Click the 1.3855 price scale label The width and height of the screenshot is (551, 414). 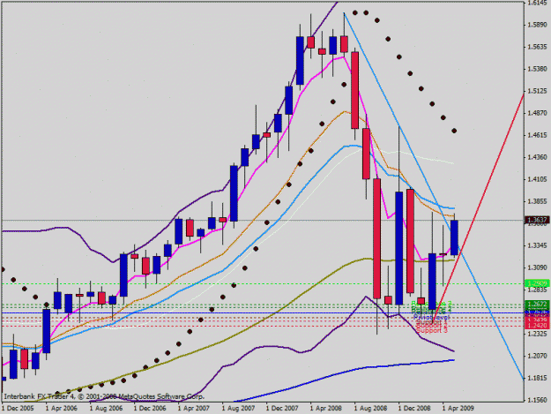[537, 201]
